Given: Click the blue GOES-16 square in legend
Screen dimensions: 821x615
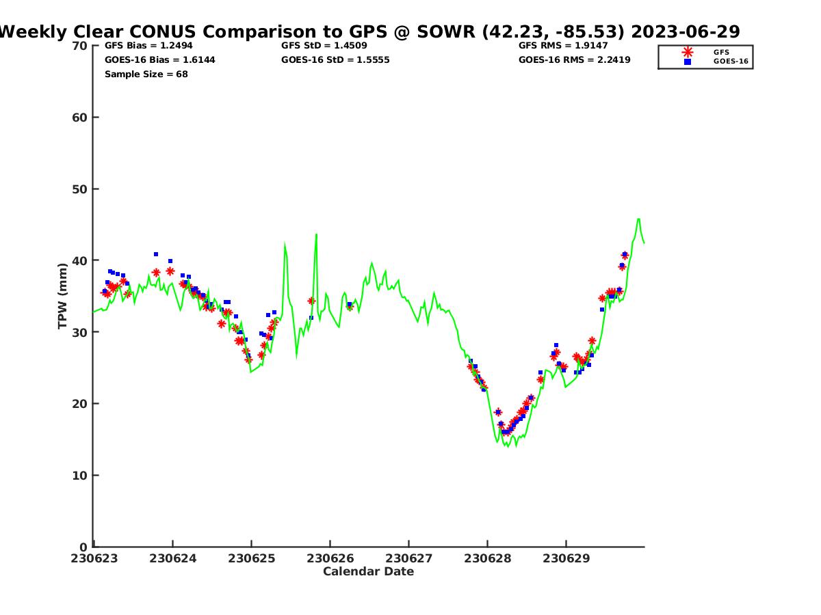Looking at the screenshot, I should coord(688,61).
